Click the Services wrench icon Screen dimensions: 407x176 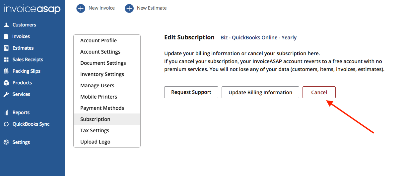6,94
